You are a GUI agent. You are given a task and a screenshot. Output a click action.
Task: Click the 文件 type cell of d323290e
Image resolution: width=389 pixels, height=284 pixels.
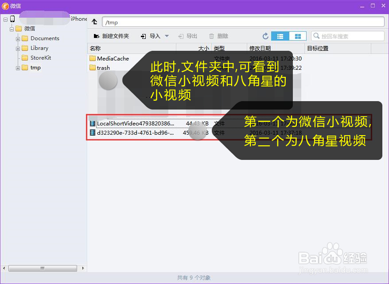point(219,133)
